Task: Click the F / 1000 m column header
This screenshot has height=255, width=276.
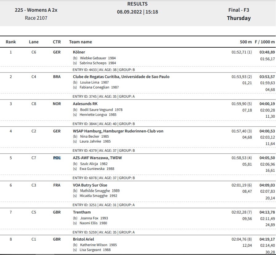Action: pyautogui.click(x=265, y=42)
